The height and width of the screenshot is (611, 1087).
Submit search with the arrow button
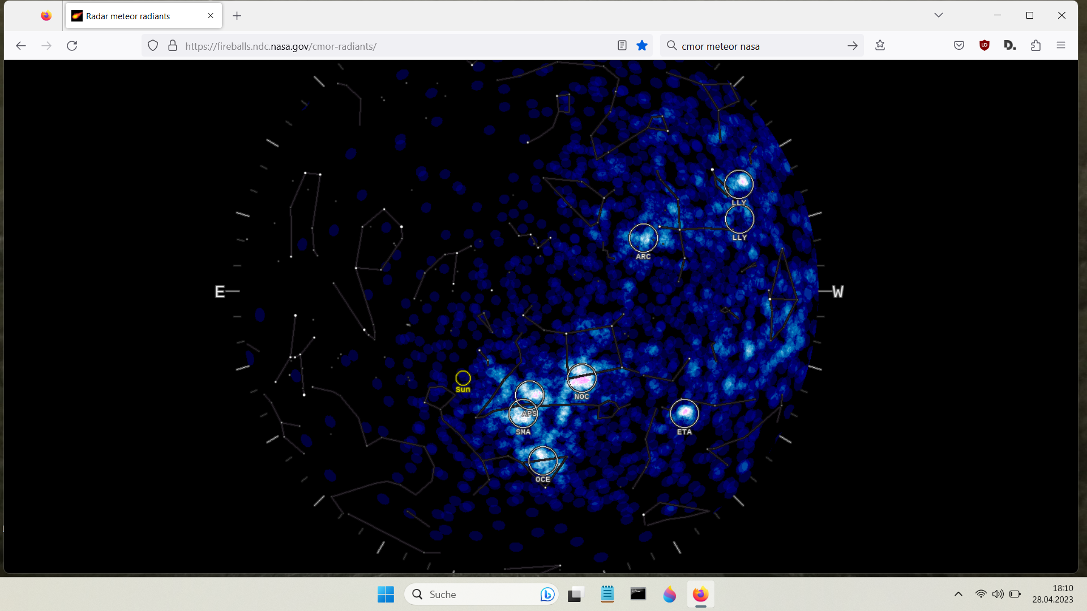(853, 46)
